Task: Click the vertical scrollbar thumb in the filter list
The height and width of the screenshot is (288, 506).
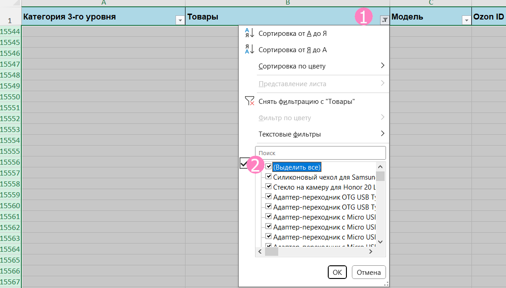Action: (381, 176)
